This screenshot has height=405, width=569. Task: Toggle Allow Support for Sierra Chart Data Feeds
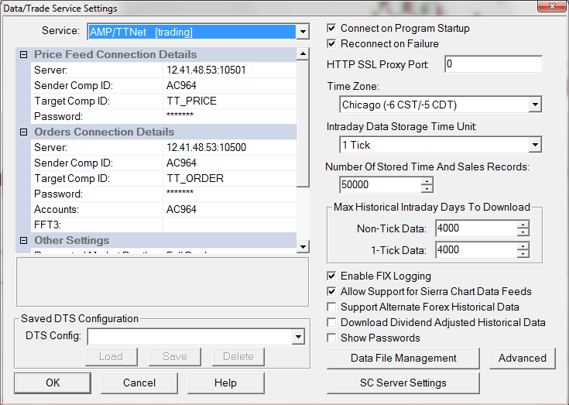(x=331, y=292)
